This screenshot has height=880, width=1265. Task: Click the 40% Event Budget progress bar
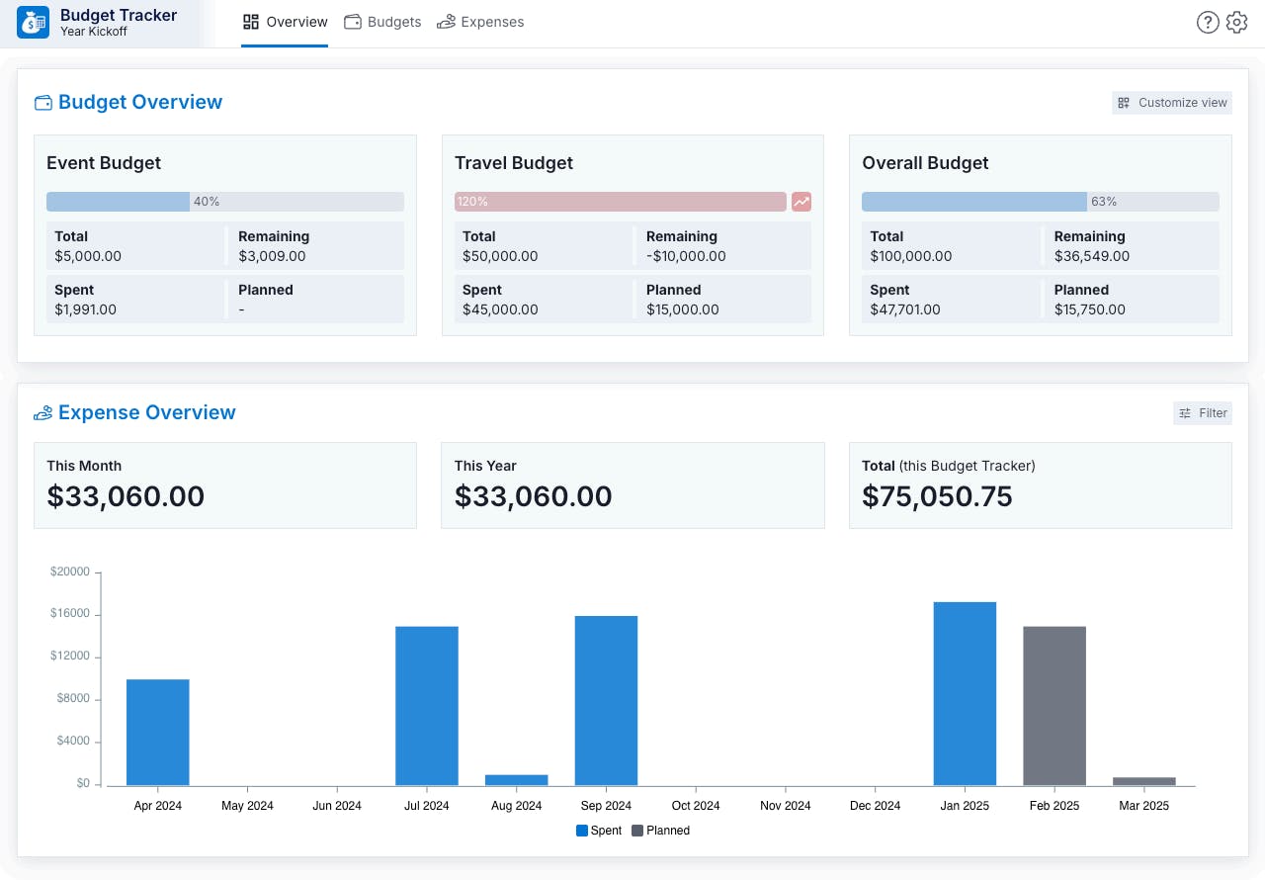tap(224, 201)
